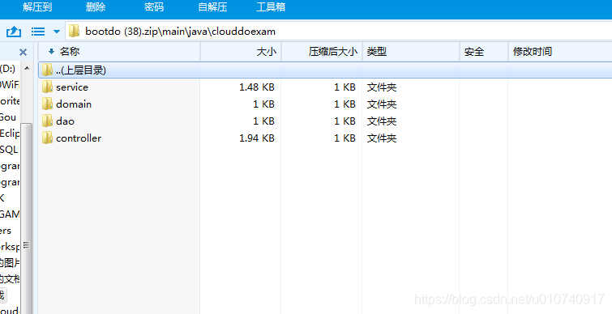Go up with the blue up-folder icon
The height and width of the screenshot is (314, 612).
14,32
